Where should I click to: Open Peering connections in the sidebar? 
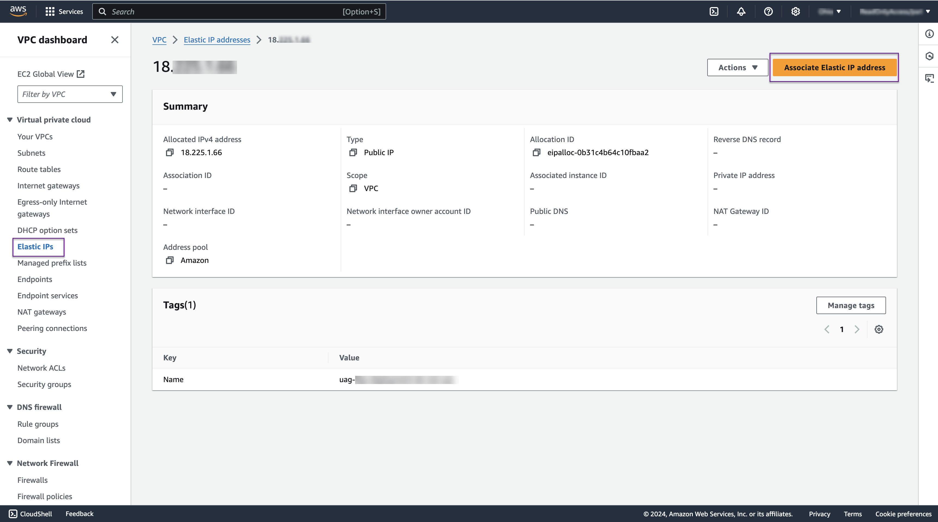coord(52,328)
